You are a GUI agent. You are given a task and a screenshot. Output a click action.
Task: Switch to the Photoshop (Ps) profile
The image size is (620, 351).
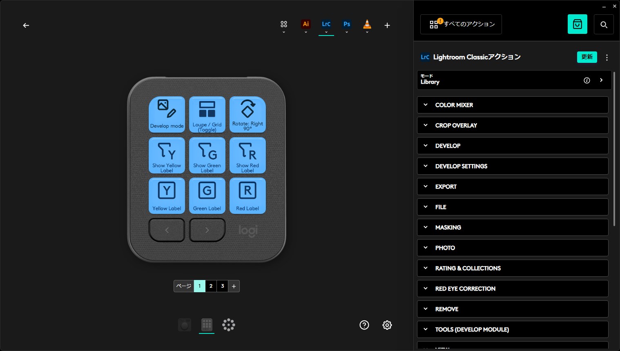point(347,24)
